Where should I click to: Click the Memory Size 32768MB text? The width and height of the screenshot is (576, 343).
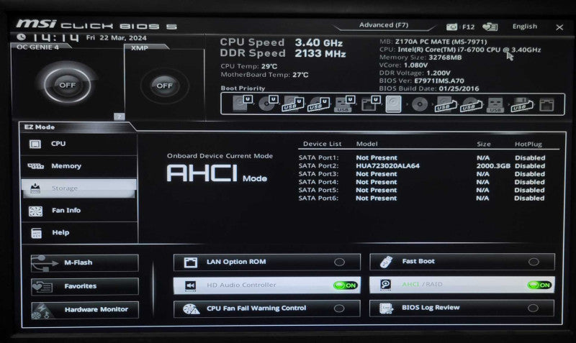coord(420,58)
